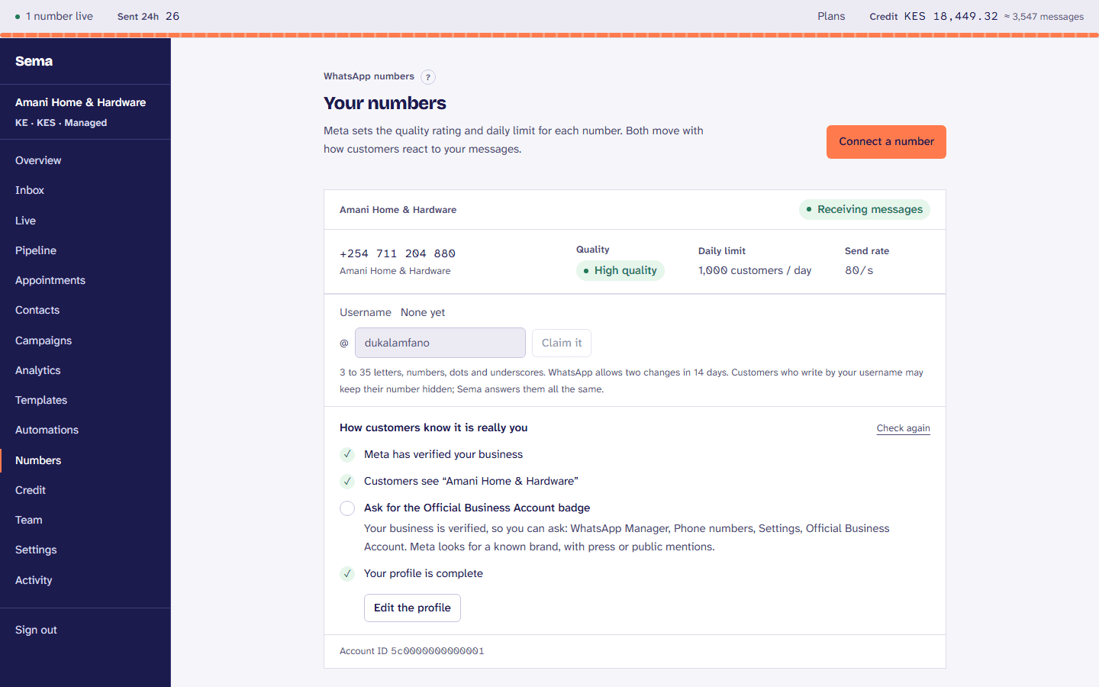1099x687 pixels.
Task: Click the WhatsApp numbers breadcrumb label
Action: coord(369,76)
